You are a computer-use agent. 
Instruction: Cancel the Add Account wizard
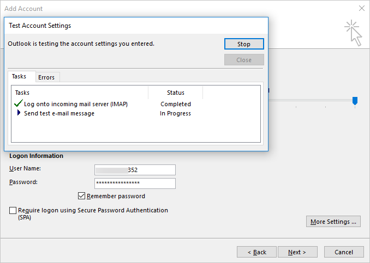tap(344, 252)
